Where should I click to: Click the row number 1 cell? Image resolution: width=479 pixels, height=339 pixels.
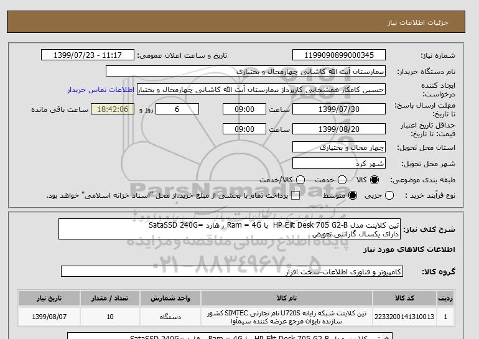point(445,317)
